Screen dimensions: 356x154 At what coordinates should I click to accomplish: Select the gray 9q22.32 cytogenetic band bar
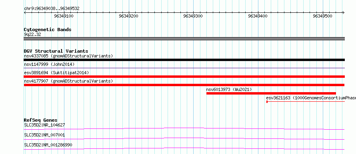(x=184, y=39)
